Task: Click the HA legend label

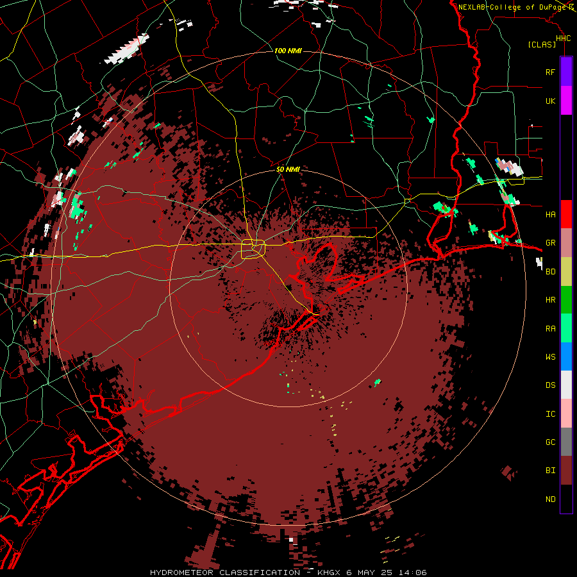Action: pos(550,214)
